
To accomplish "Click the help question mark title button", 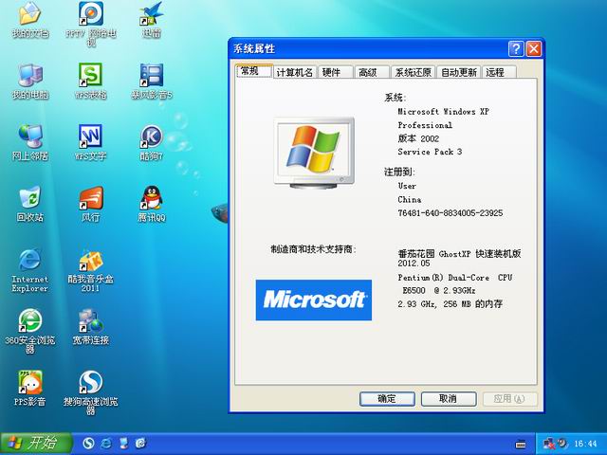I will tap(516, 48).
